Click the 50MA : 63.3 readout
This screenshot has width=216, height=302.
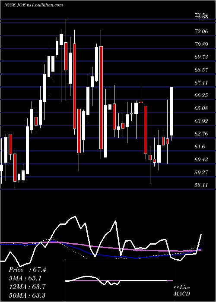coord(27,295)
